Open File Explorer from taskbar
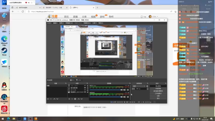This screenshot has width=215, height=121. pos(14,119)
